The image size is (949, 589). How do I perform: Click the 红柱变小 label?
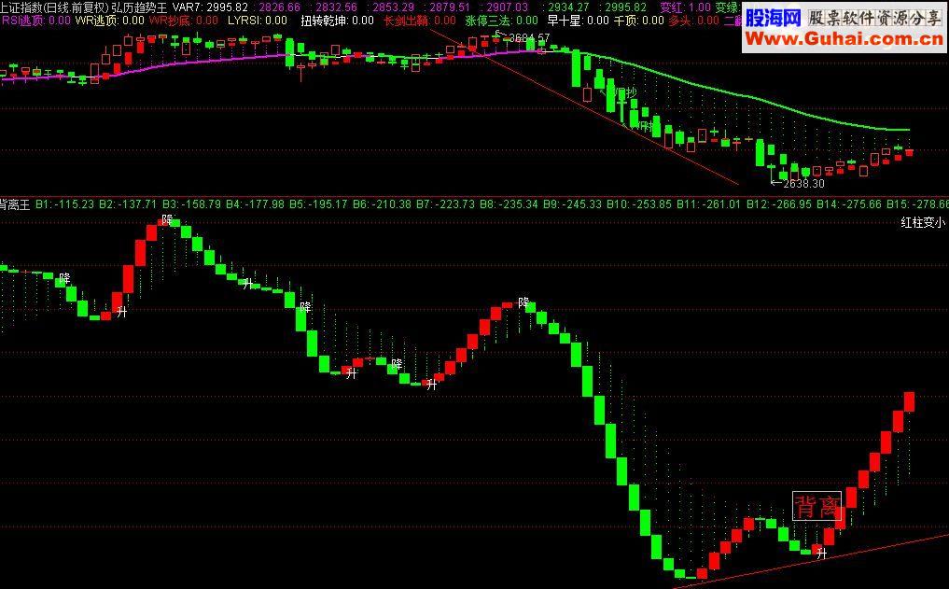point(922,223)
